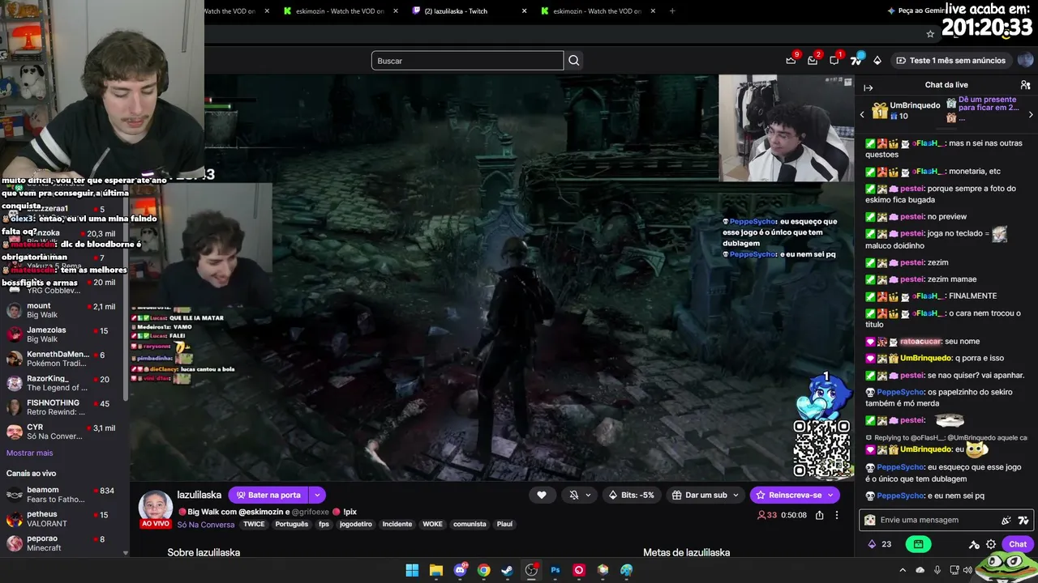Open the CYR channel in sidebar
This screenshot has width=1038, height=583.
tap(63, 432)
